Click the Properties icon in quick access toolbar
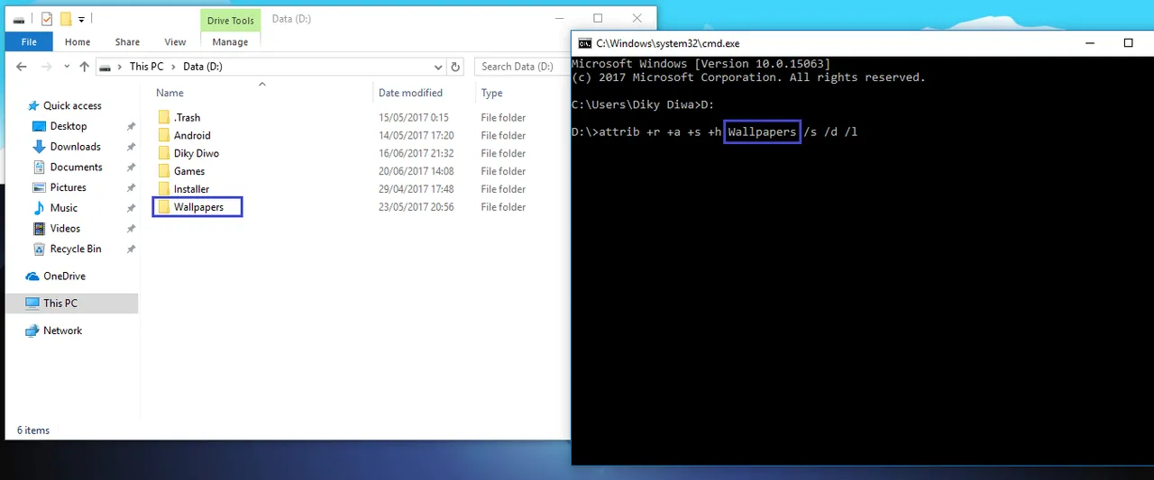1154x480 pixels. (47, 19)
